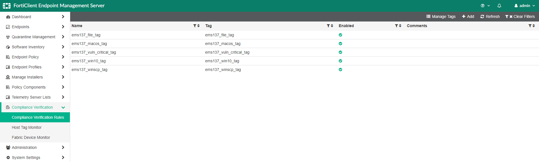The width and height of the screenshot is (539, 162).
Task: Refresh the rules list
Action: click(x=490, y=16)
